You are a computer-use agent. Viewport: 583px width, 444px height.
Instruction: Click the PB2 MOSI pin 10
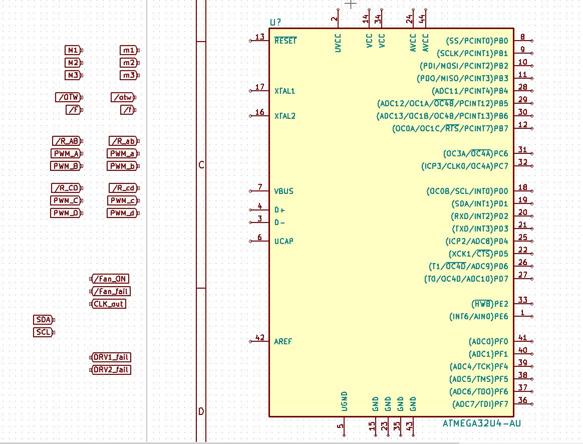click(x=523, y=66)
